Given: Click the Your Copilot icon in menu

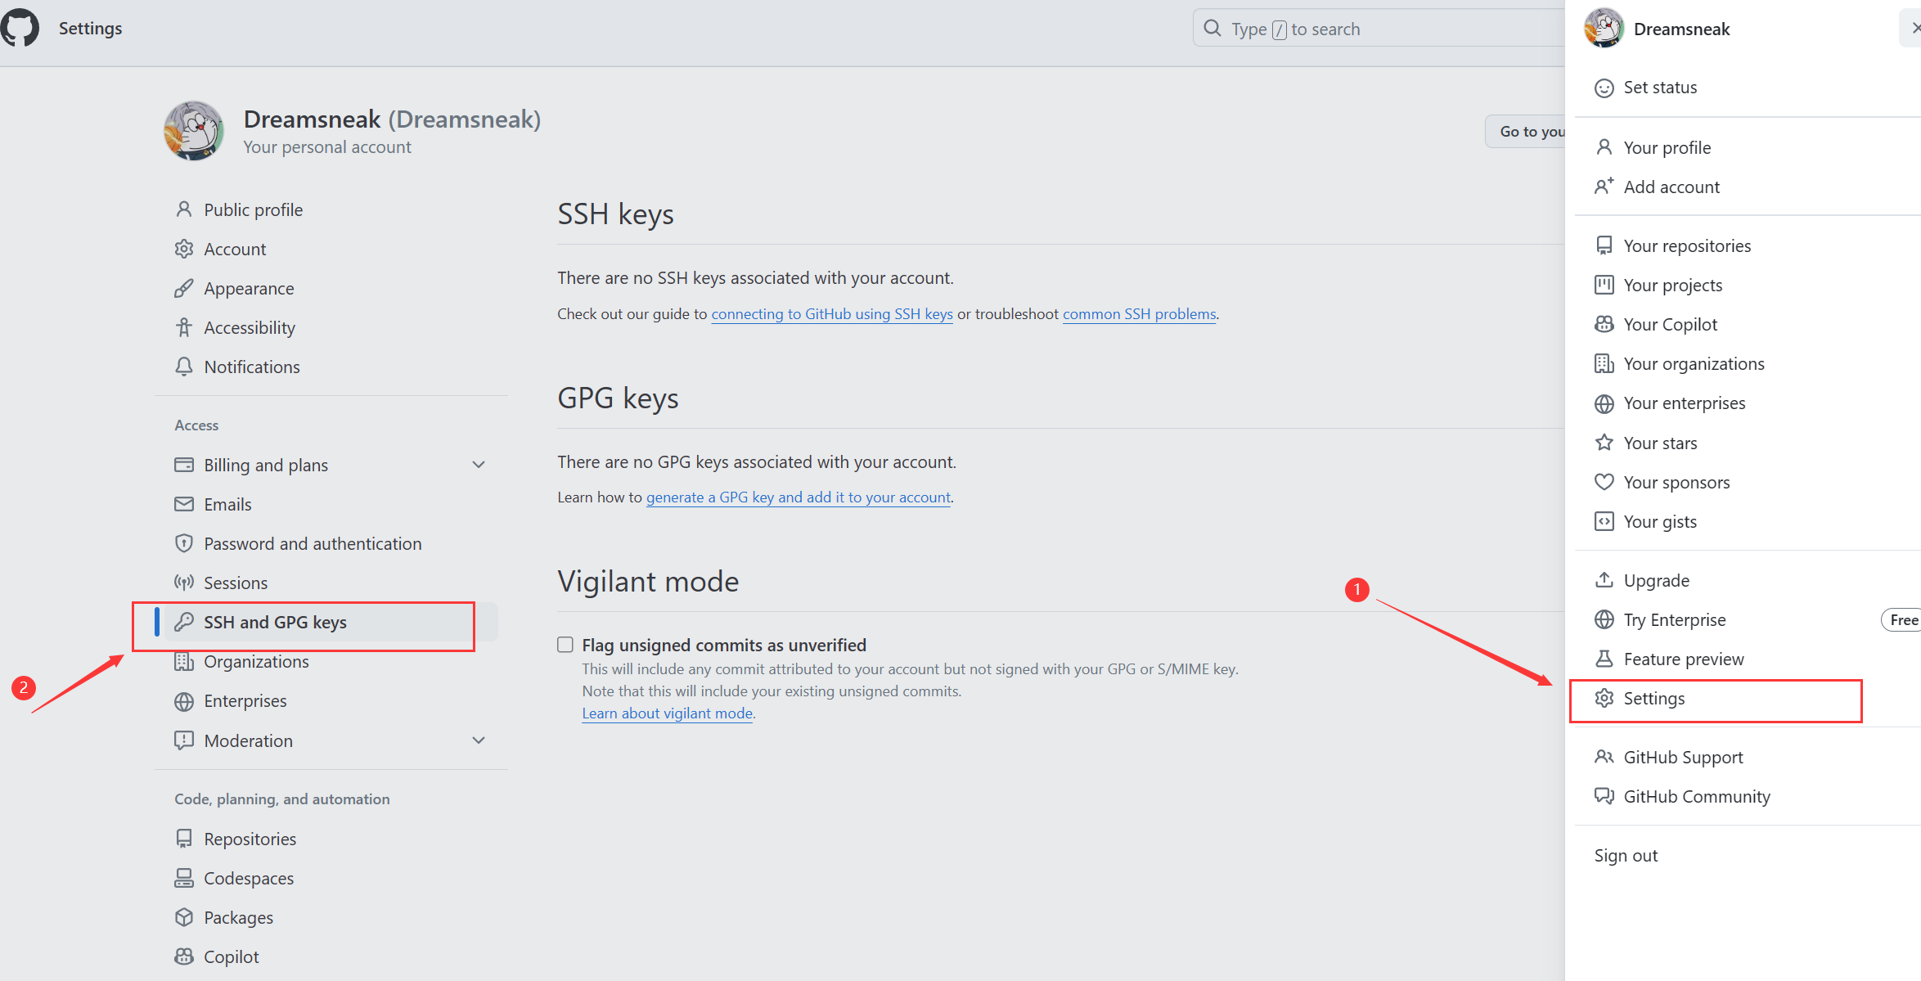Looking at the screenshot, I should [1604, 325].
